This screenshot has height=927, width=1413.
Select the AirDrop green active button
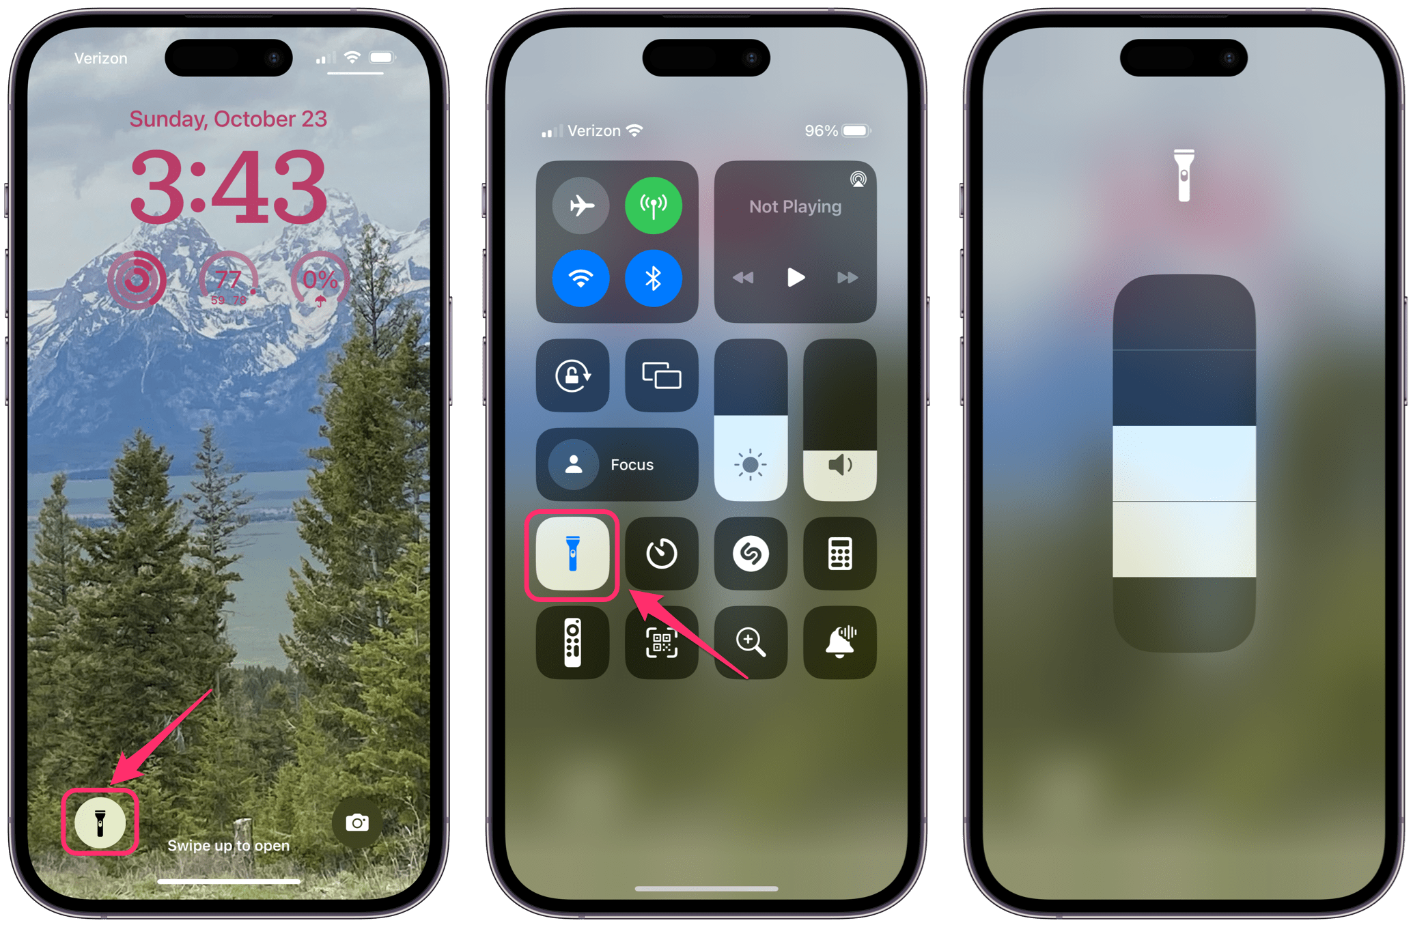click(655, 202)
